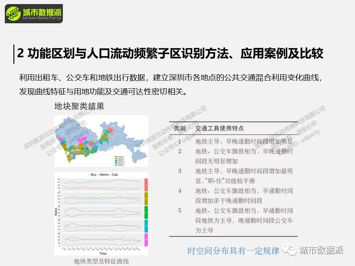The width and height of the screenshot is (355, 266).
Task: Click the category number 5 in table
Action: (x=180, y=211)
